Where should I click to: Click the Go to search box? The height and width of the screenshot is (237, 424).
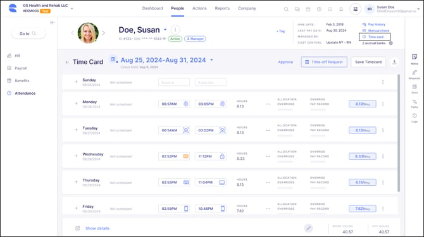[x=28, y=33]
